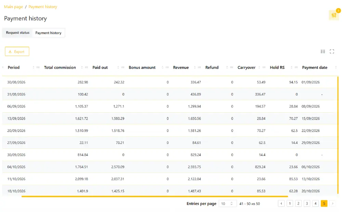Grab the drag handle of Refund column
This screenshot has height=212, width=342.
click(232, 67)
